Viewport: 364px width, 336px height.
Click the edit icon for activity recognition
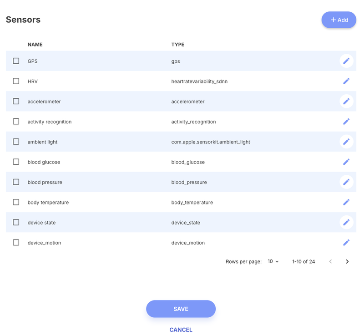[x=347, y=121]
